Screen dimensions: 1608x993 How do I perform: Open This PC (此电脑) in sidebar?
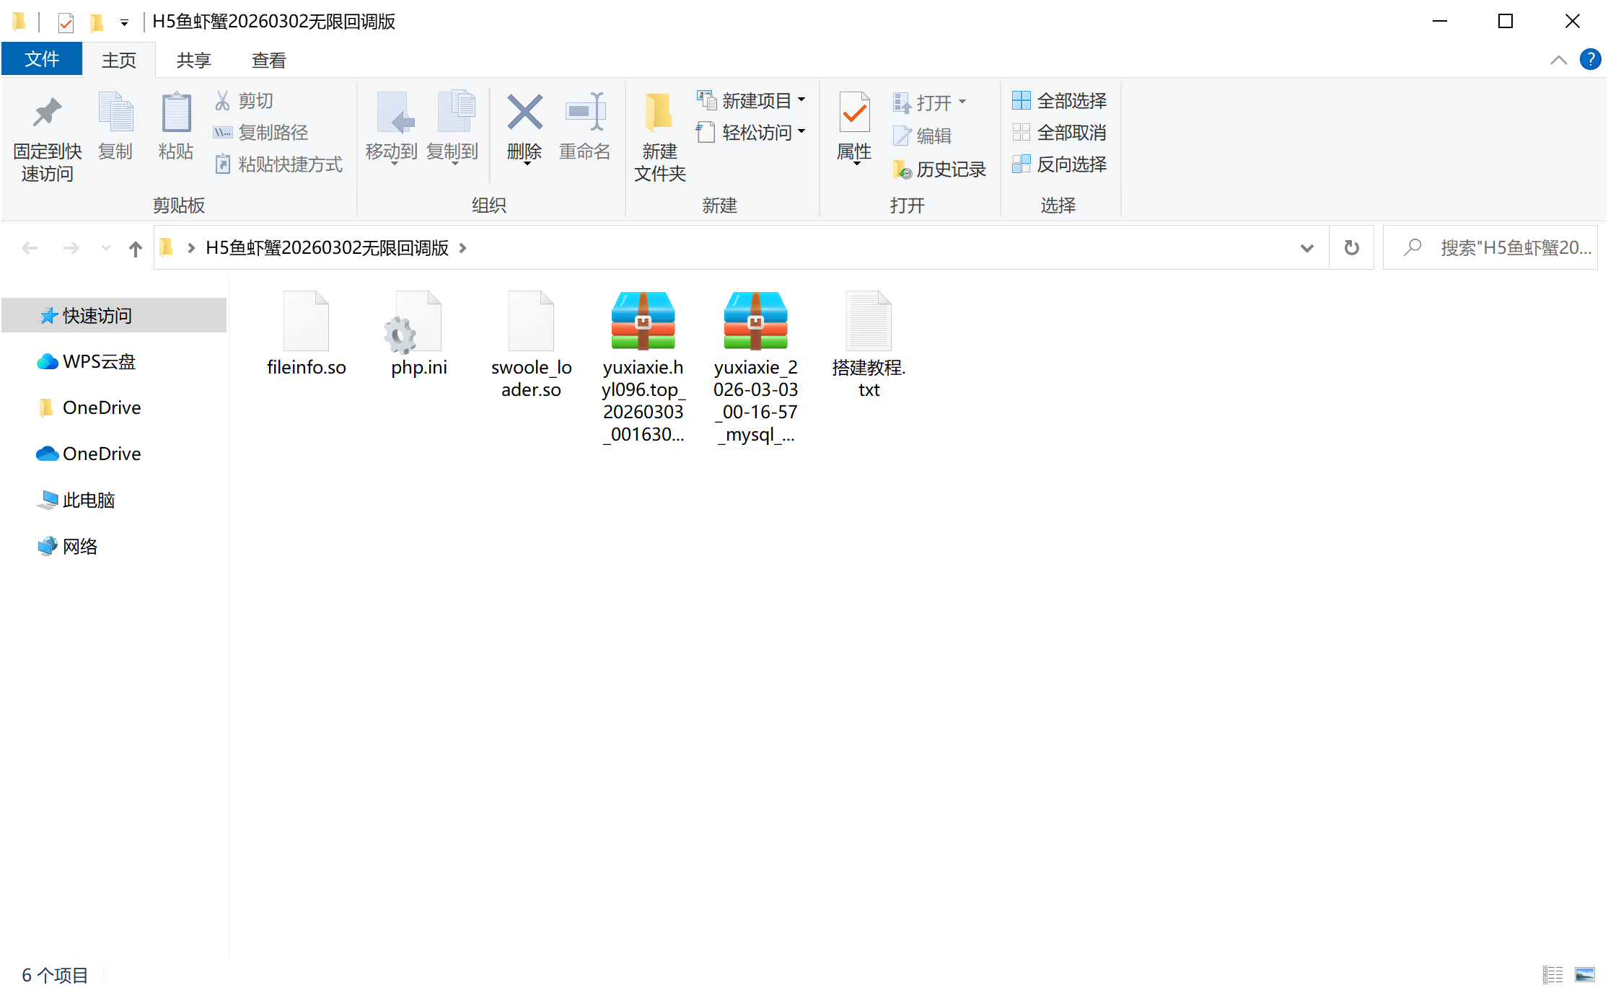88,500
